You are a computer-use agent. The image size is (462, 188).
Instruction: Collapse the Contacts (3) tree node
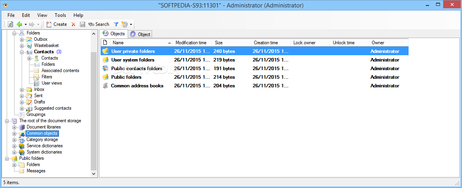pyautogui.click(x=22, y=52)
